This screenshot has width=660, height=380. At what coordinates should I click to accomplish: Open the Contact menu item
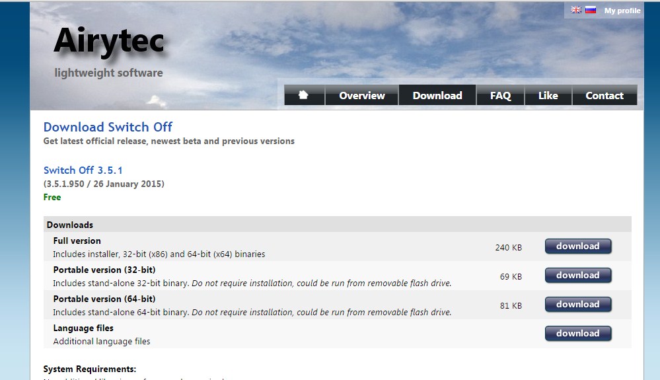click(605, 95)
